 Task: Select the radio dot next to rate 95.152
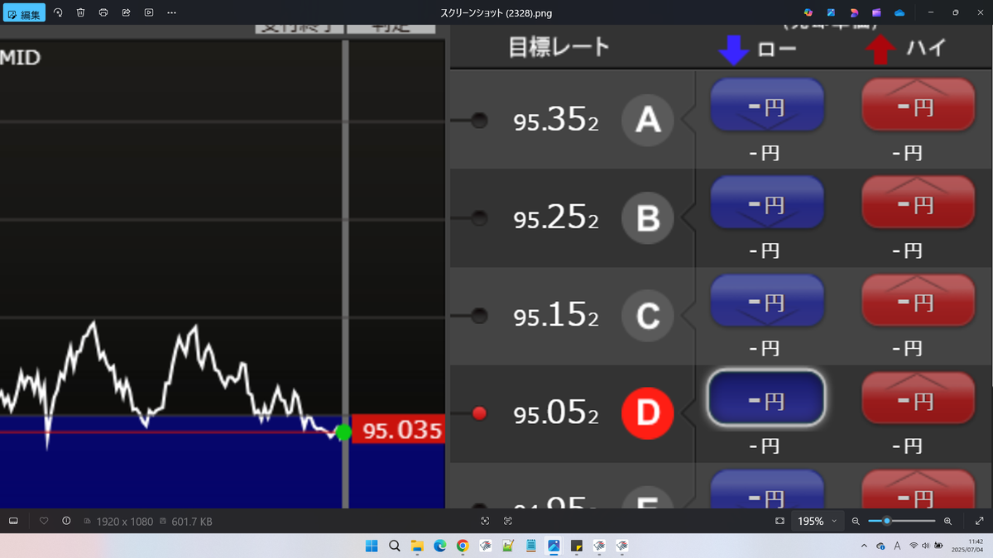(478, 315)
